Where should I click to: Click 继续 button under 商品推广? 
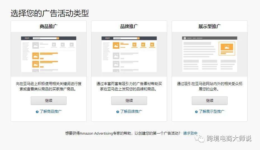tap(49, 100)
